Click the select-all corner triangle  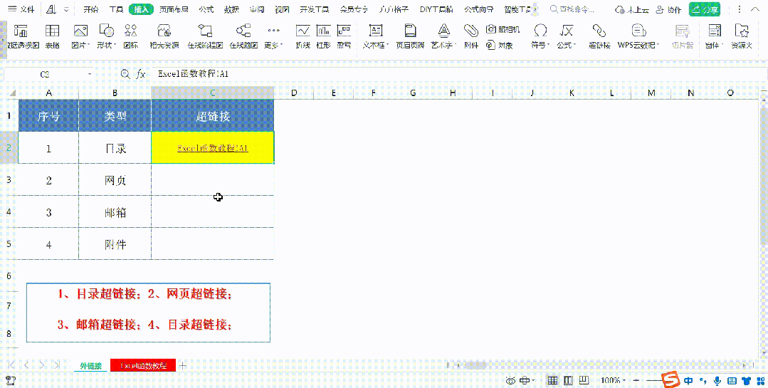pyautogui.click(x=11, y=93)
